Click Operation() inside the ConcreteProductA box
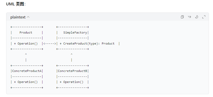Image resolution: width=213 pixels, height=97 pixels. (28, 82)
